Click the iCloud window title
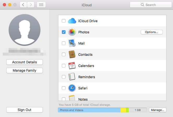The height and width of the screenshot is (117, 173). (x=87, y=5)
